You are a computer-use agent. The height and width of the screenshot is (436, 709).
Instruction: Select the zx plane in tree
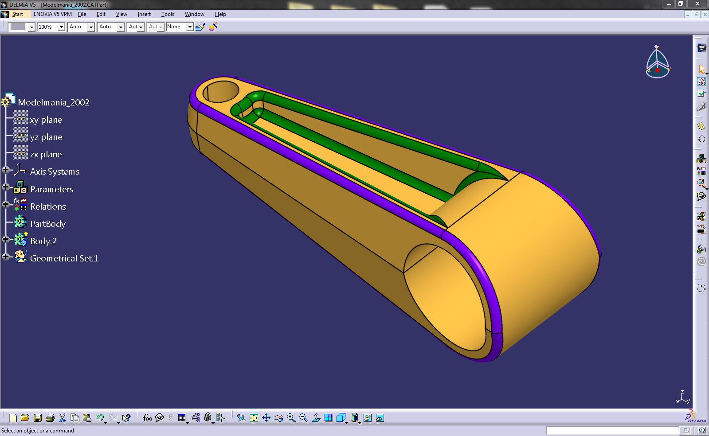(x=46, y=155)
